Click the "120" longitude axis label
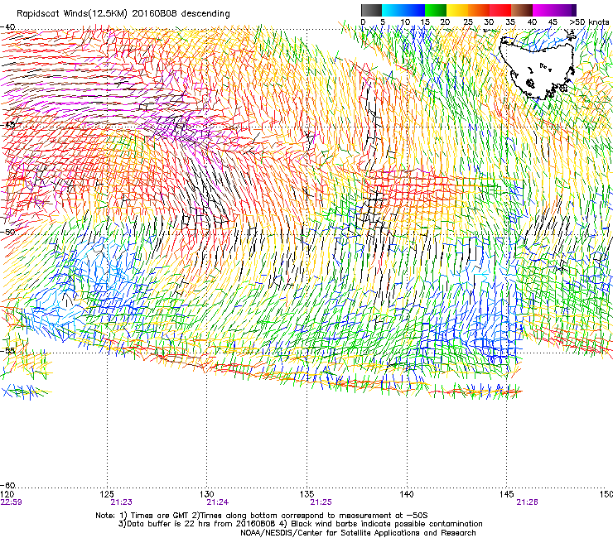 coord(7,494)
